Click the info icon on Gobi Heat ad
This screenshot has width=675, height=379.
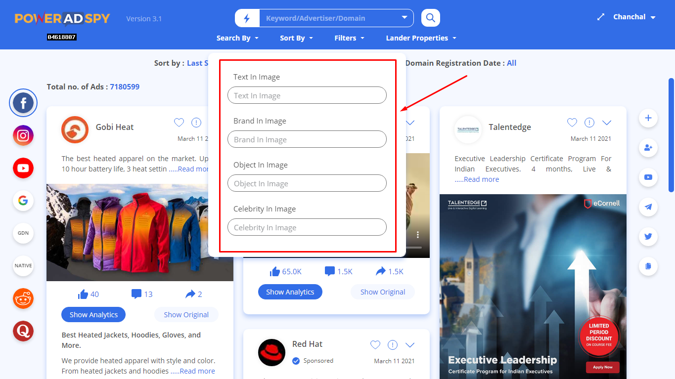coord(196,123)
